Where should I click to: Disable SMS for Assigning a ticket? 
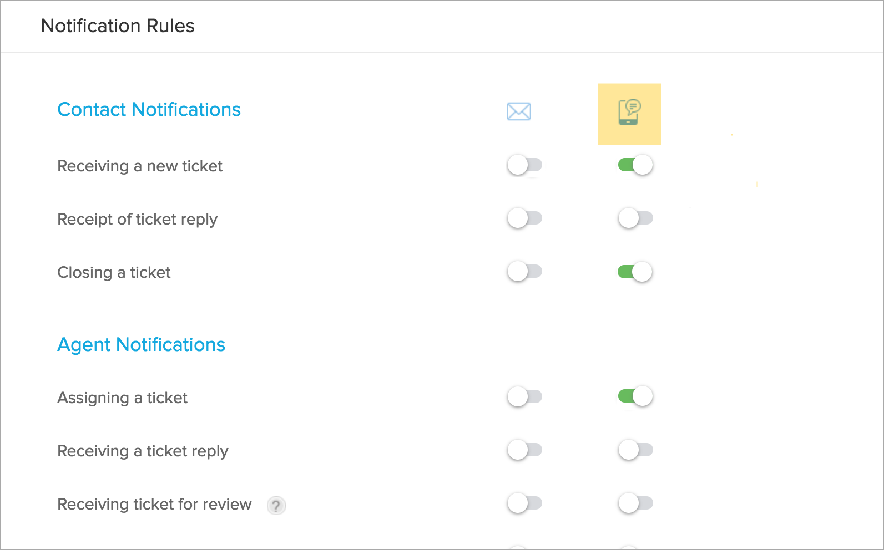tap(635, 396)
